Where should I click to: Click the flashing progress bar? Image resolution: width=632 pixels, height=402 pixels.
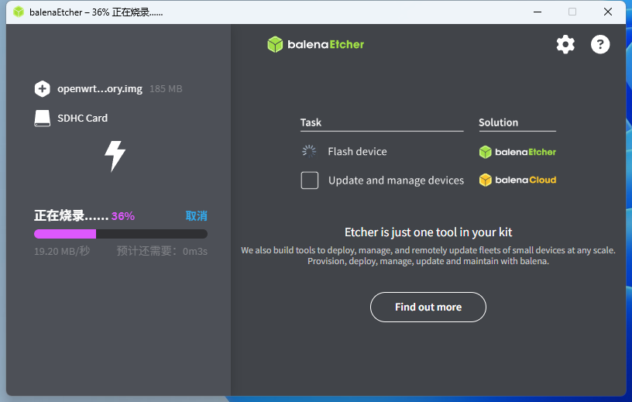point(121,234)
